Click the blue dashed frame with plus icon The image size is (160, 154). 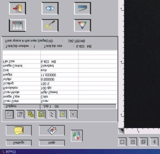[x=63, y=114]
